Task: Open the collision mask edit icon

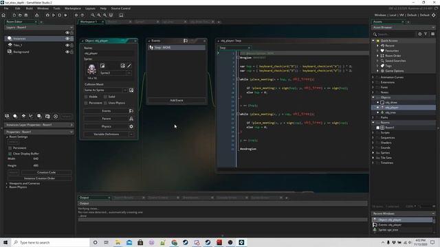Action: pos(131,90)
